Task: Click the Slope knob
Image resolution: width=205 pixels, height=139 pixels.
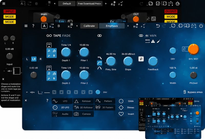Action: click(x=128, y=61)
